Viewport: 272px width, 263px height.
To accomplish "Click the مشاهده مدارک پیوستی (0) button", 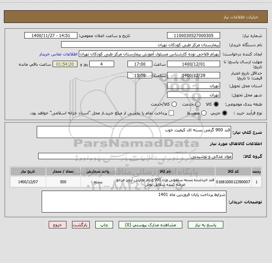I will 150,225.
